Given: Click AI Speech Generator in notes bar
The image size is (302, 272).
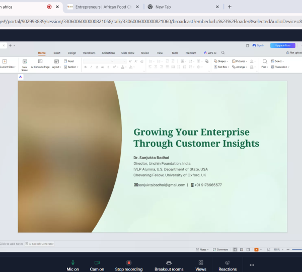Looking at the screenshot, I should point(39,244).
